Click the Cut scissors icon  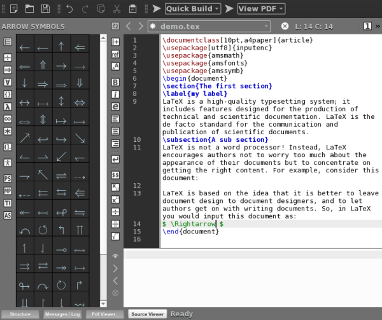pos(117,9)
